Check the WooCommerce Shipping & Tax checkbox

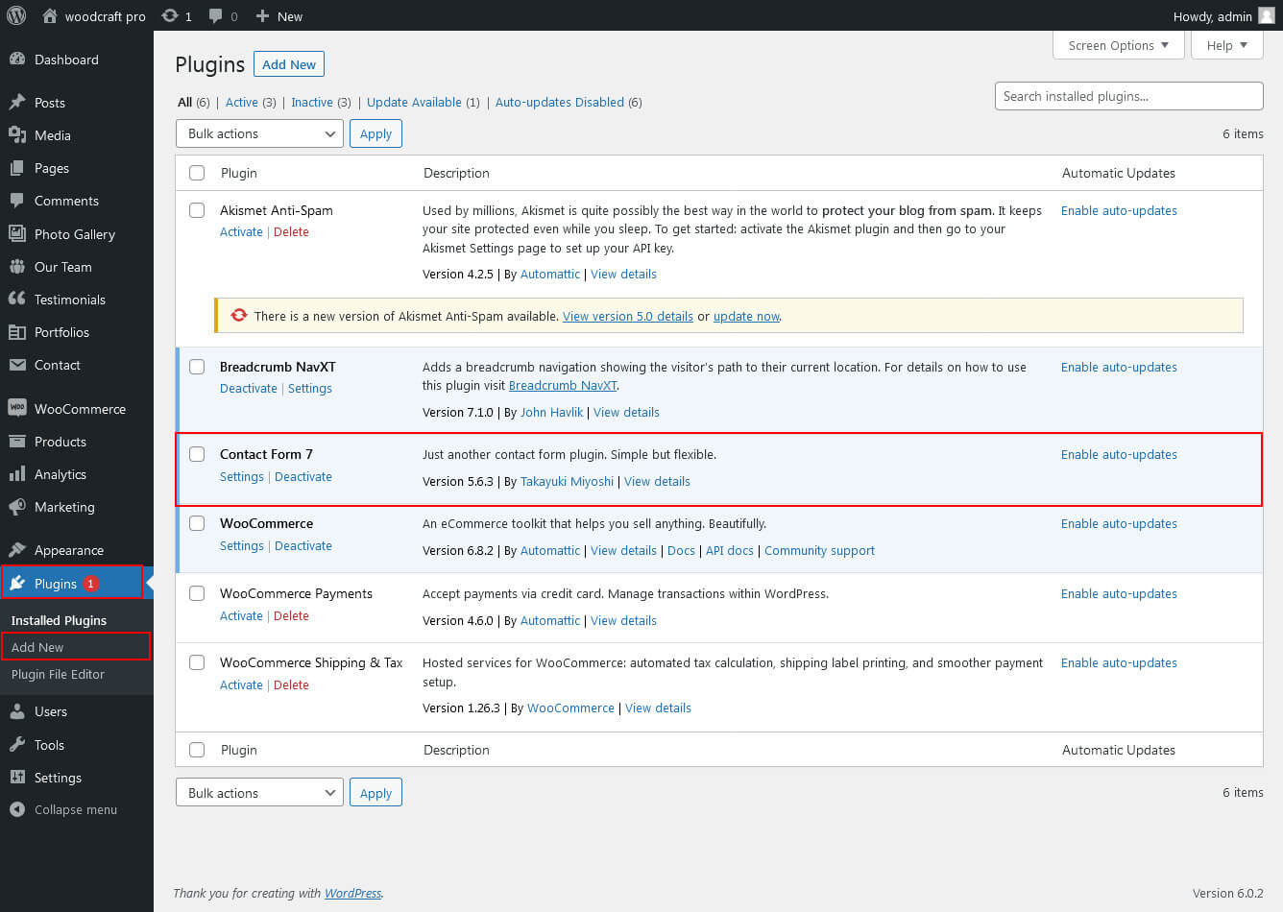coord(197,662)
